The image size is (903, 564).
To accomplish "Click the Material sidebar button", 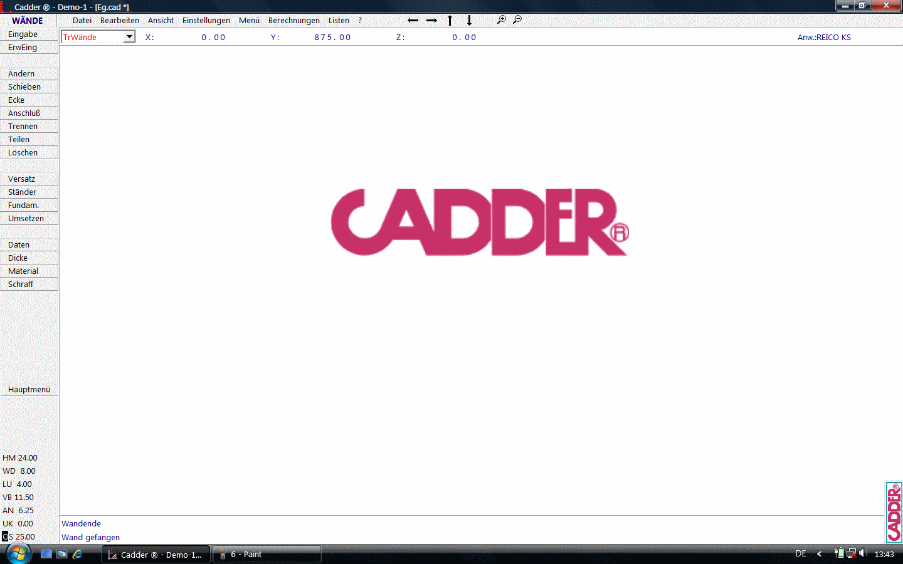I will pos(29,271).
